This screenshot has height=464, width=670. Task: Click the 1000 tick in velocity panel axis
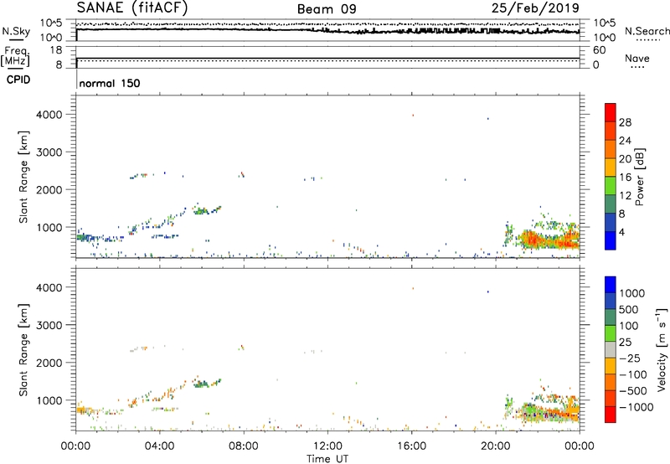(x=49, y=400)
